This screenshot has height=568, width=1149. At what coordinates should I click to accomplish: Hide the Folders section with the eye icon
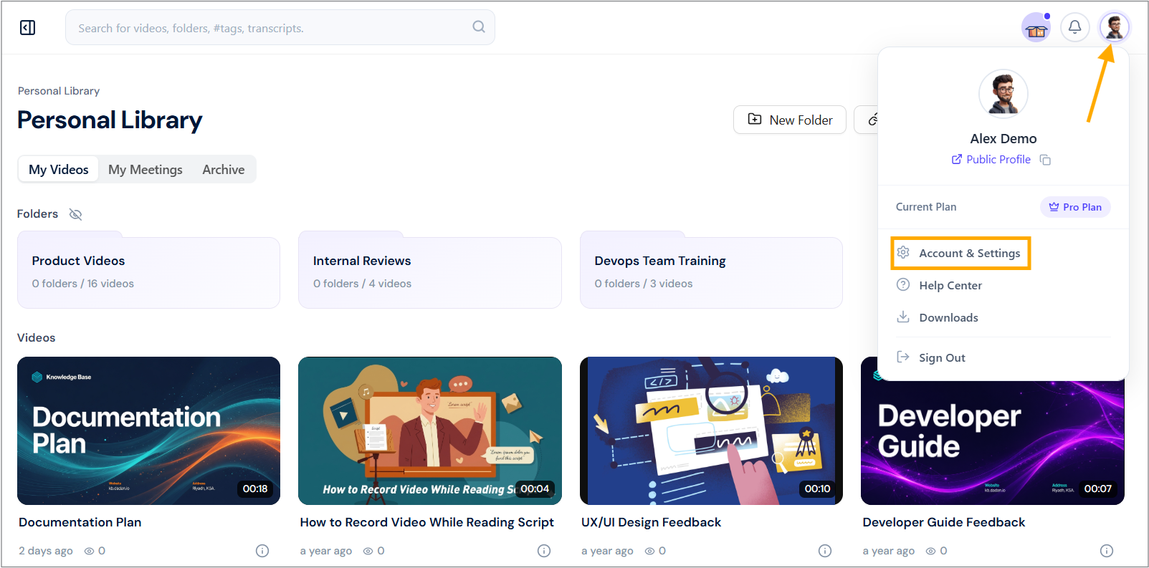click(75, 214)
